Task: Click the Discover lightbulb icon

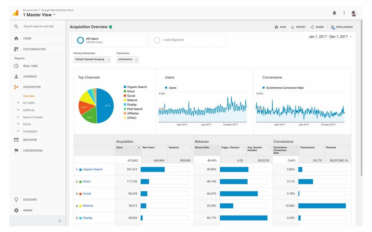Action: point(16,200)
